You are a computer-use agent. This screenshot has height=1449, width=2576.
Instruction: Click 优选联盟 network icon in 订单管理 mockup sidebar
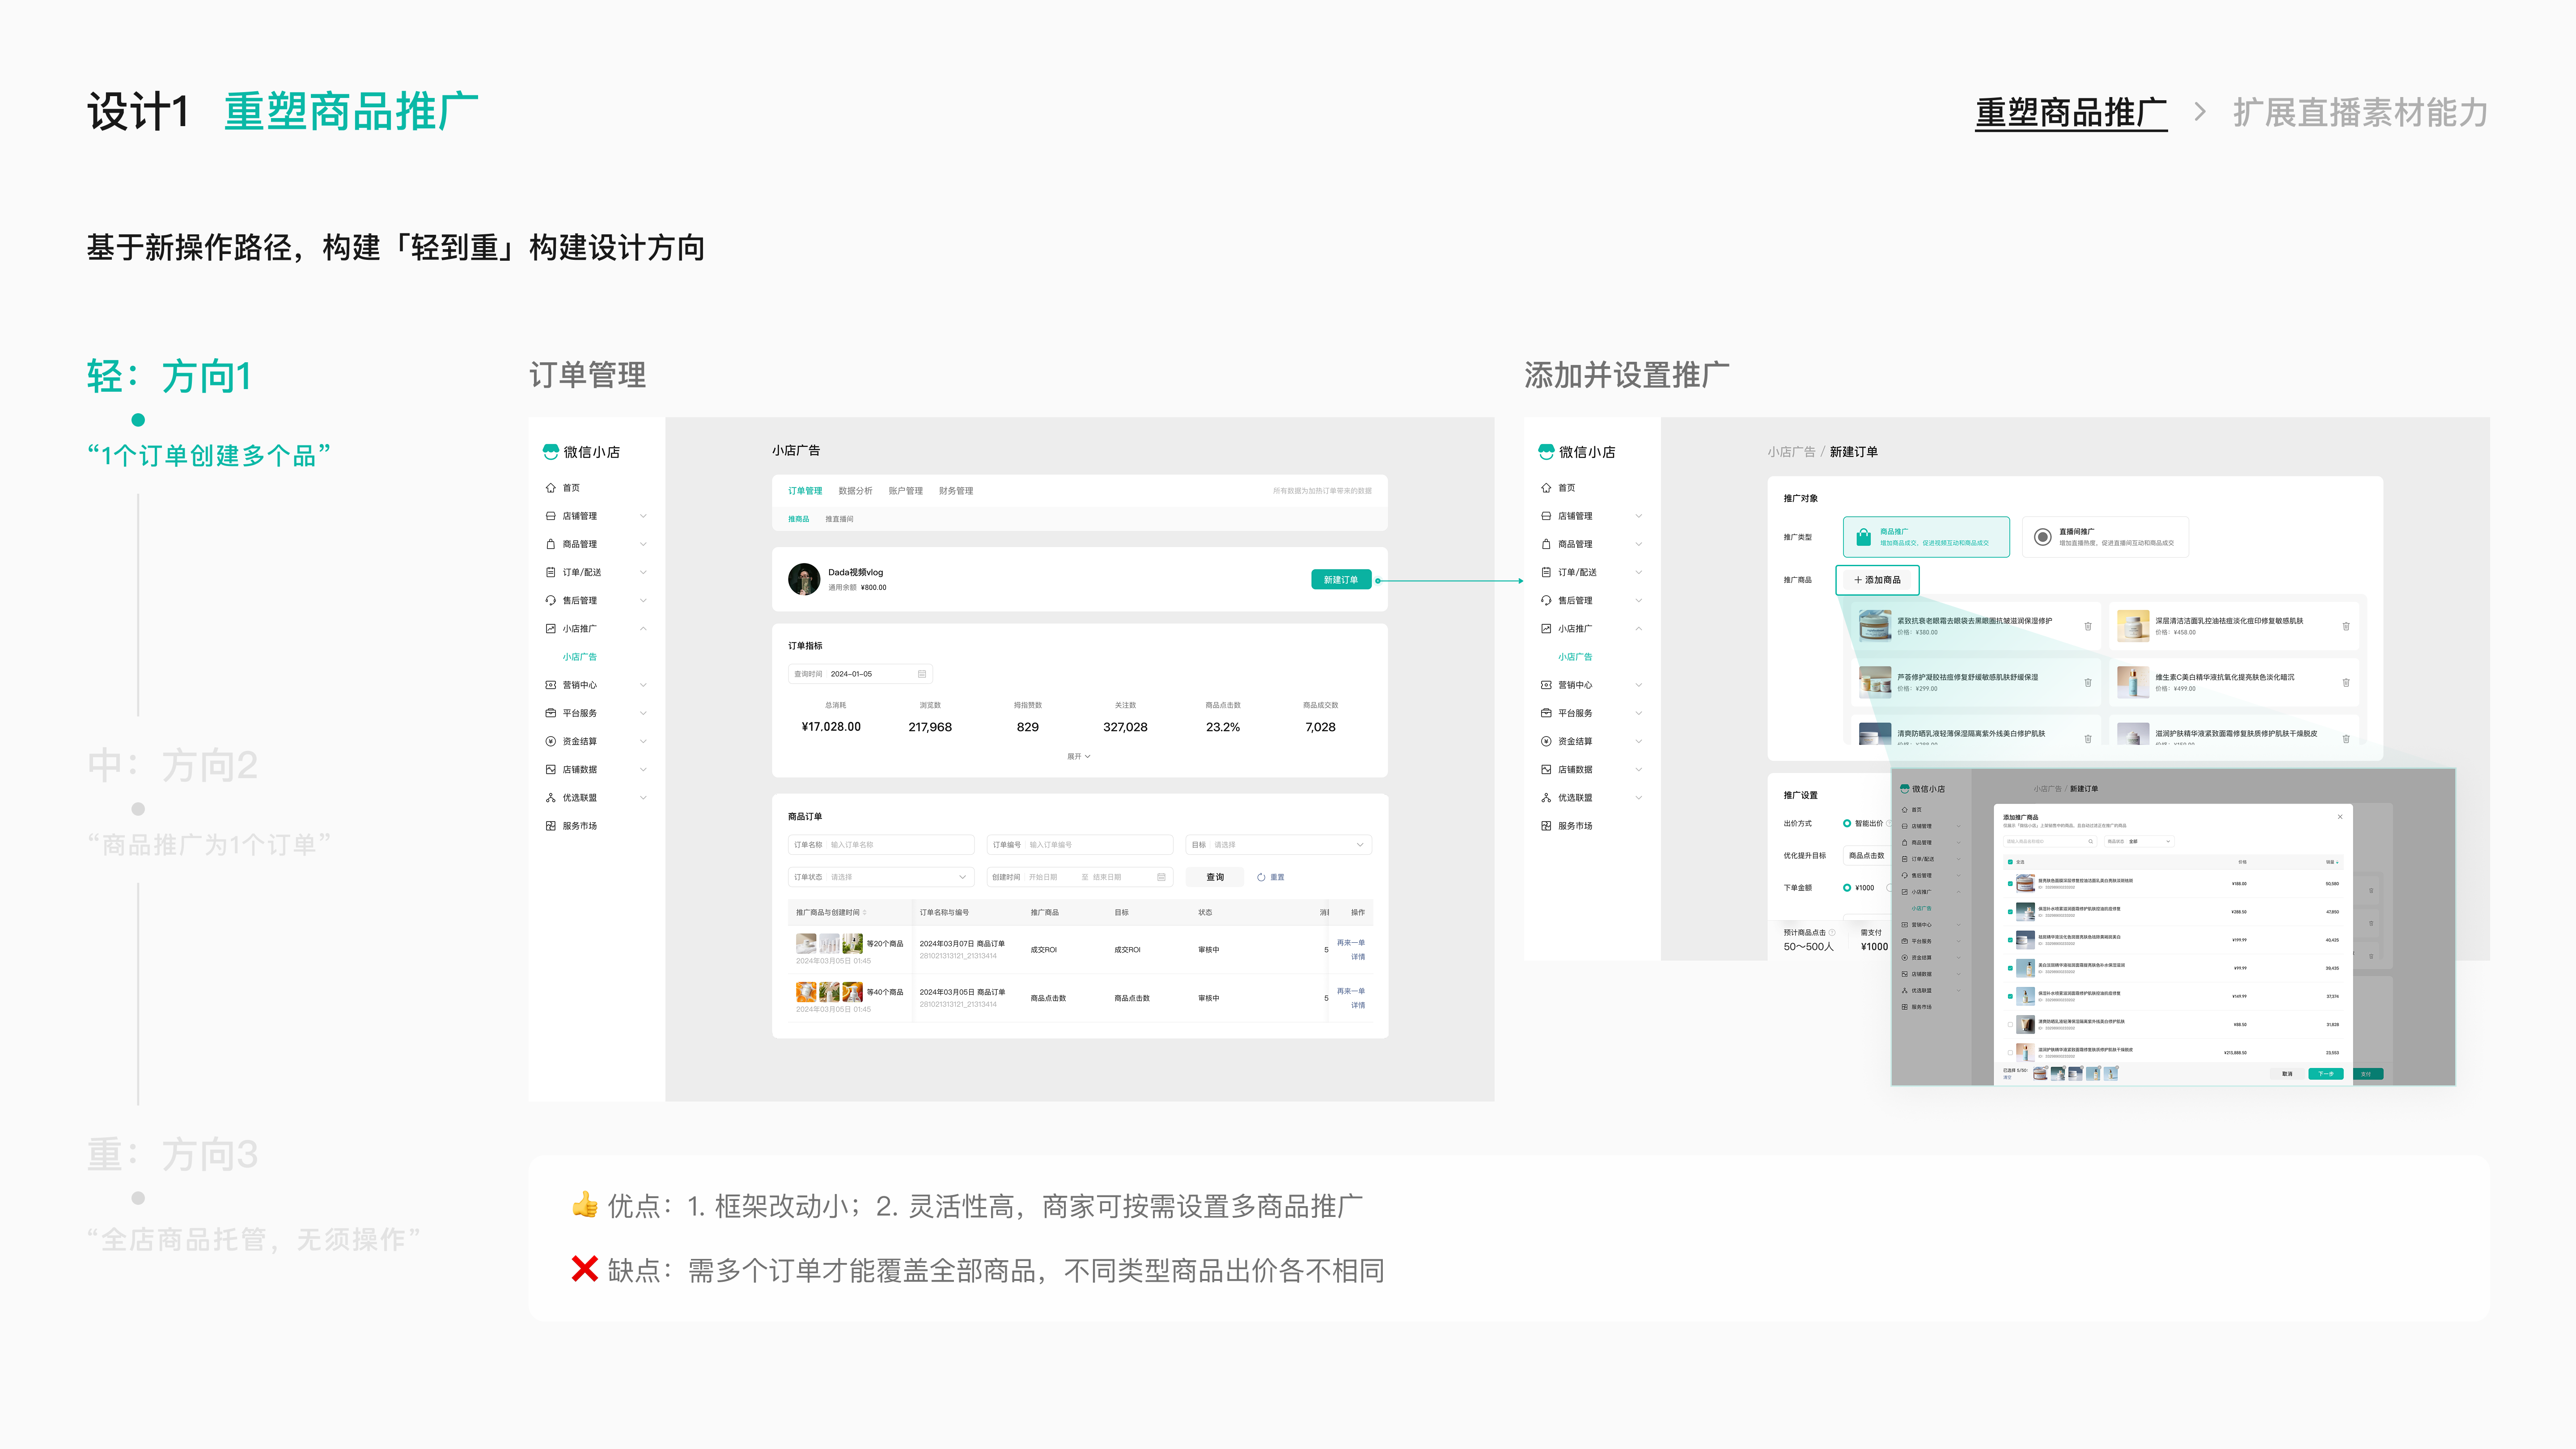550,797
